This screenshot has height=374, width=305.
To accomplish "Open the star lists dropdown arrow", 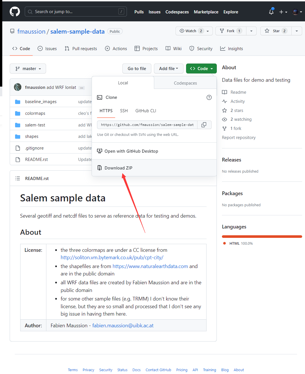I will pos(297,31).
